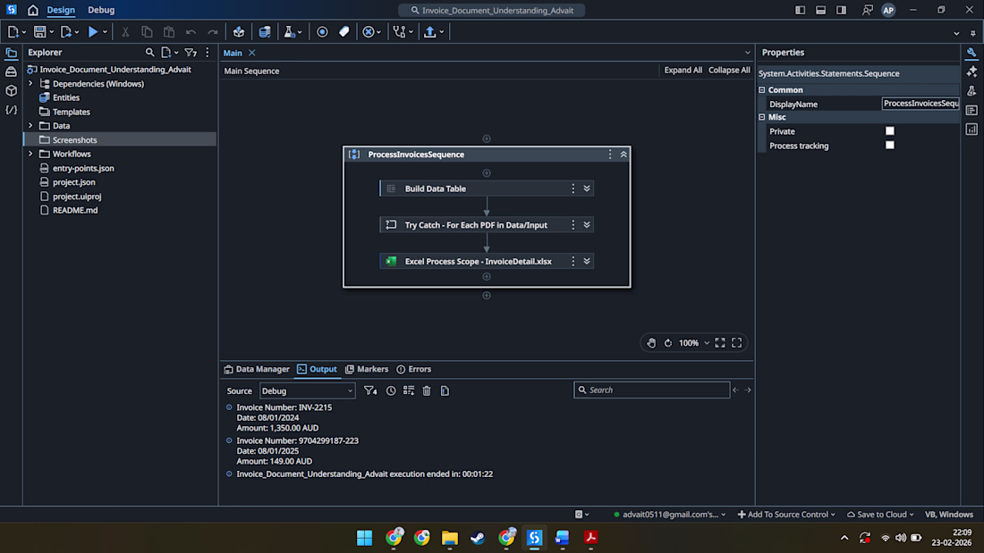Clear Output with the trash icon
Image resolution: width=984 pixels, height=553 pixels.
427,390
